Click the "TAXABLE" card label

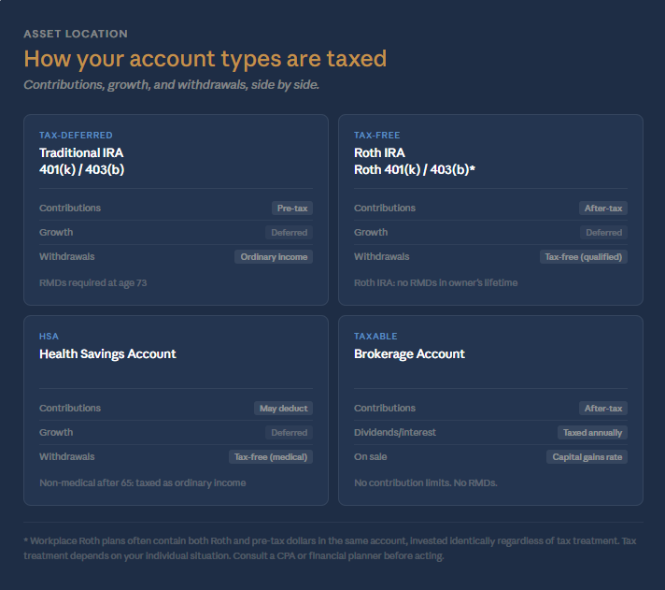tap(375, 337)
